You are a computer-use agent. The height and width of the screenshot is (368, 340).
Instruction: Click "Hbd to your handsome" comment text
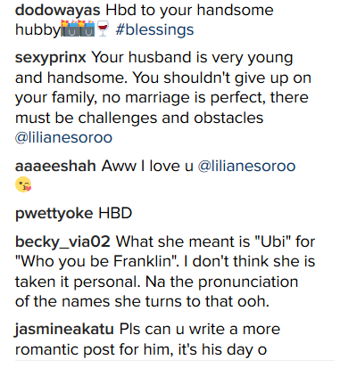(x=189, y=11)
